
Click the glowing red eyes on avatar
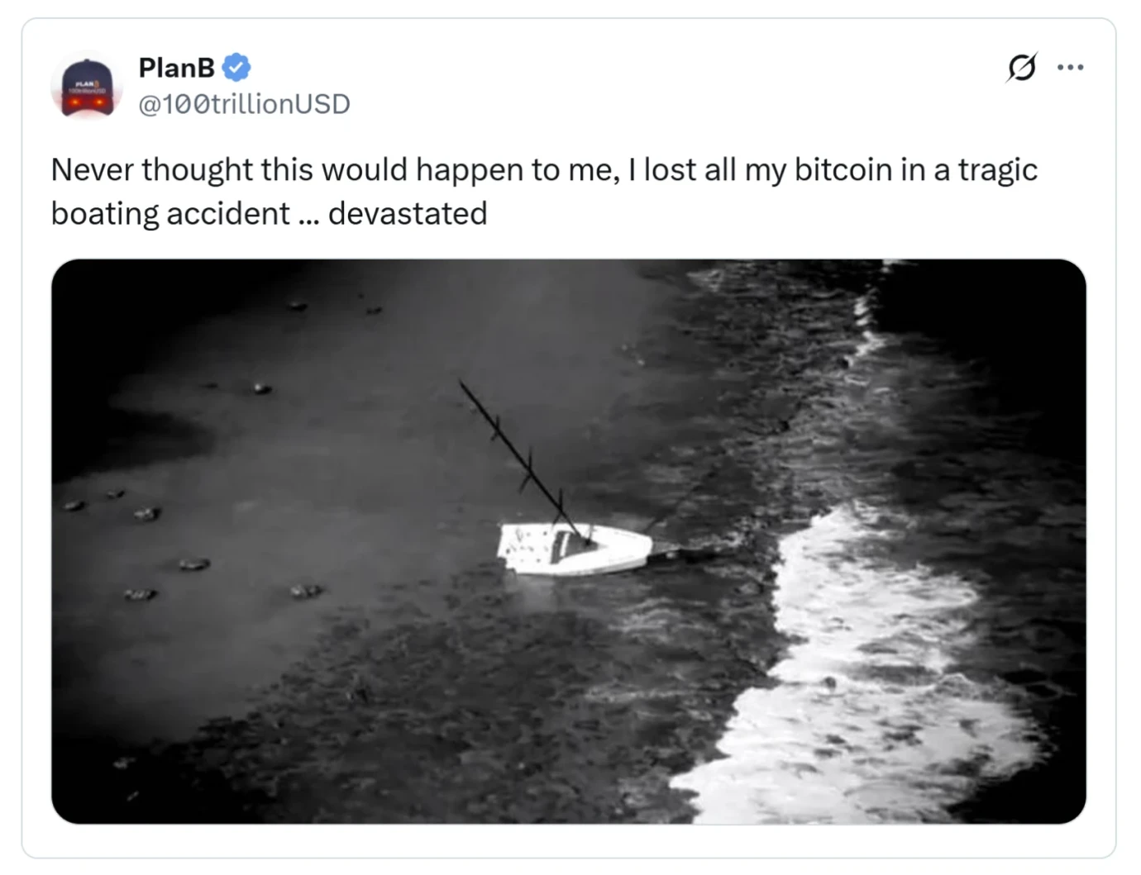87,102
